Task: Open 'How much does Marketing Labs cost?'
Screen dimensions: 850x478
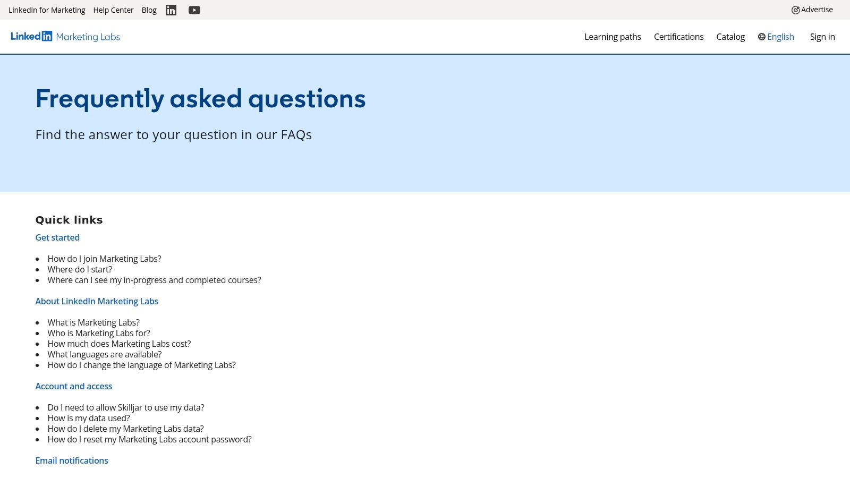Action: pos(119,344)
